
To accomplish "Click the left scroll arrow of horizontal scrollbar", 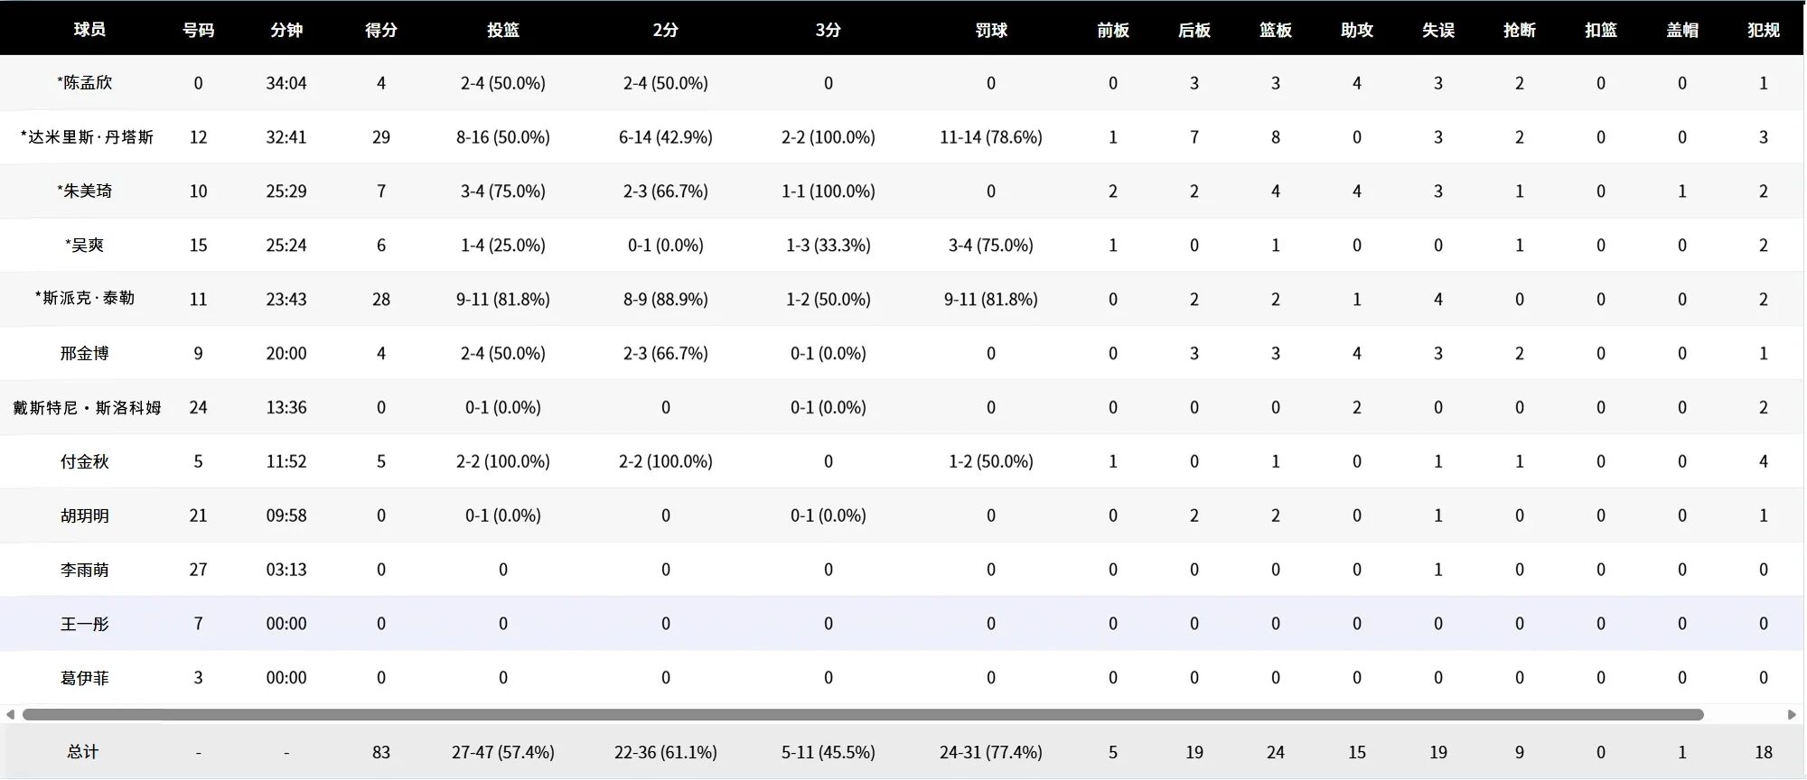I will (x=10, y=714).
